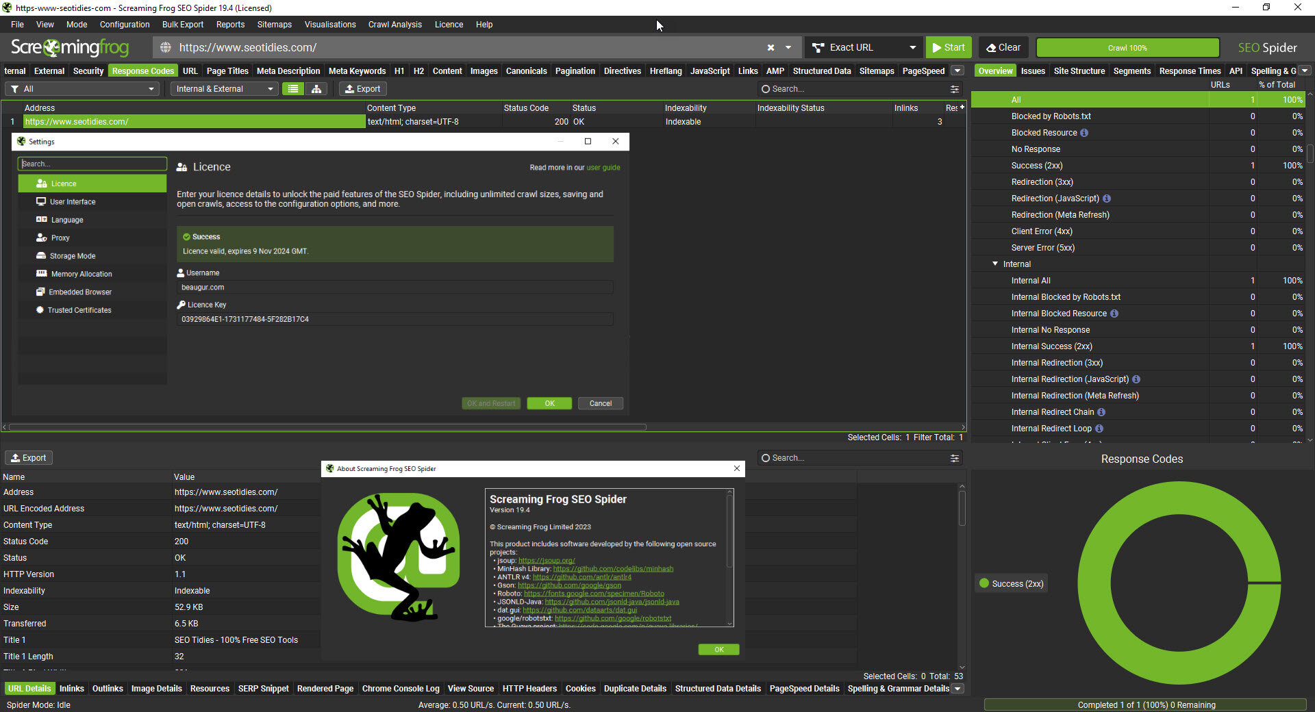Screen dimensions: 1315x712
Task: Switch to the Page Titles tab
Action: (227, 71)
